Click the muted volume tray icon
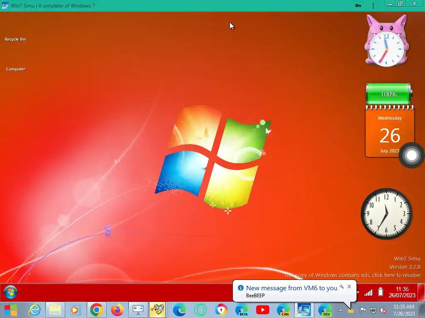 click(x=383, y=310)
